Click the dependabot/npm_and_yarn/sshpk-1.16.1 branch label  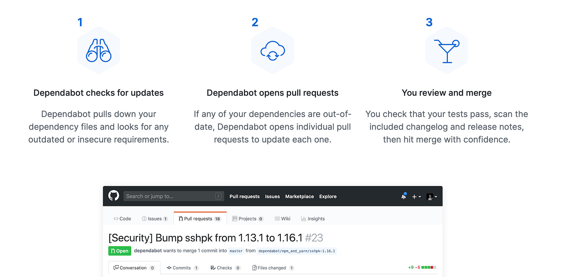click(x=297, y=251)
